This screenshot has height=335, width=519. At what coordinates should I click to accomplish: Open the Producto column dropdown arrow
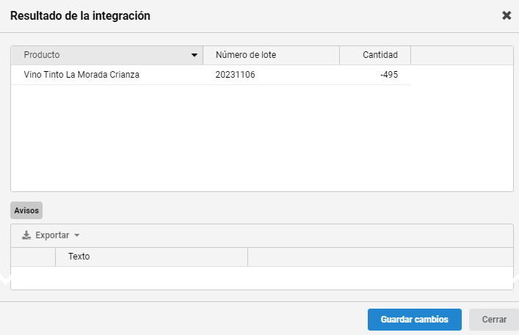[195, 55]
